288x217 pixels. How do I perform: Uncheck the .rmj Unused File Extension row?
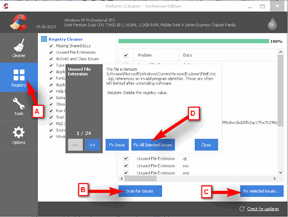(x=126, y=173)
